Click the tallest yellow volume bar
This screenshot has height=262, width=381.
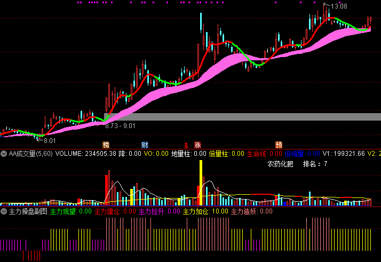201,183
